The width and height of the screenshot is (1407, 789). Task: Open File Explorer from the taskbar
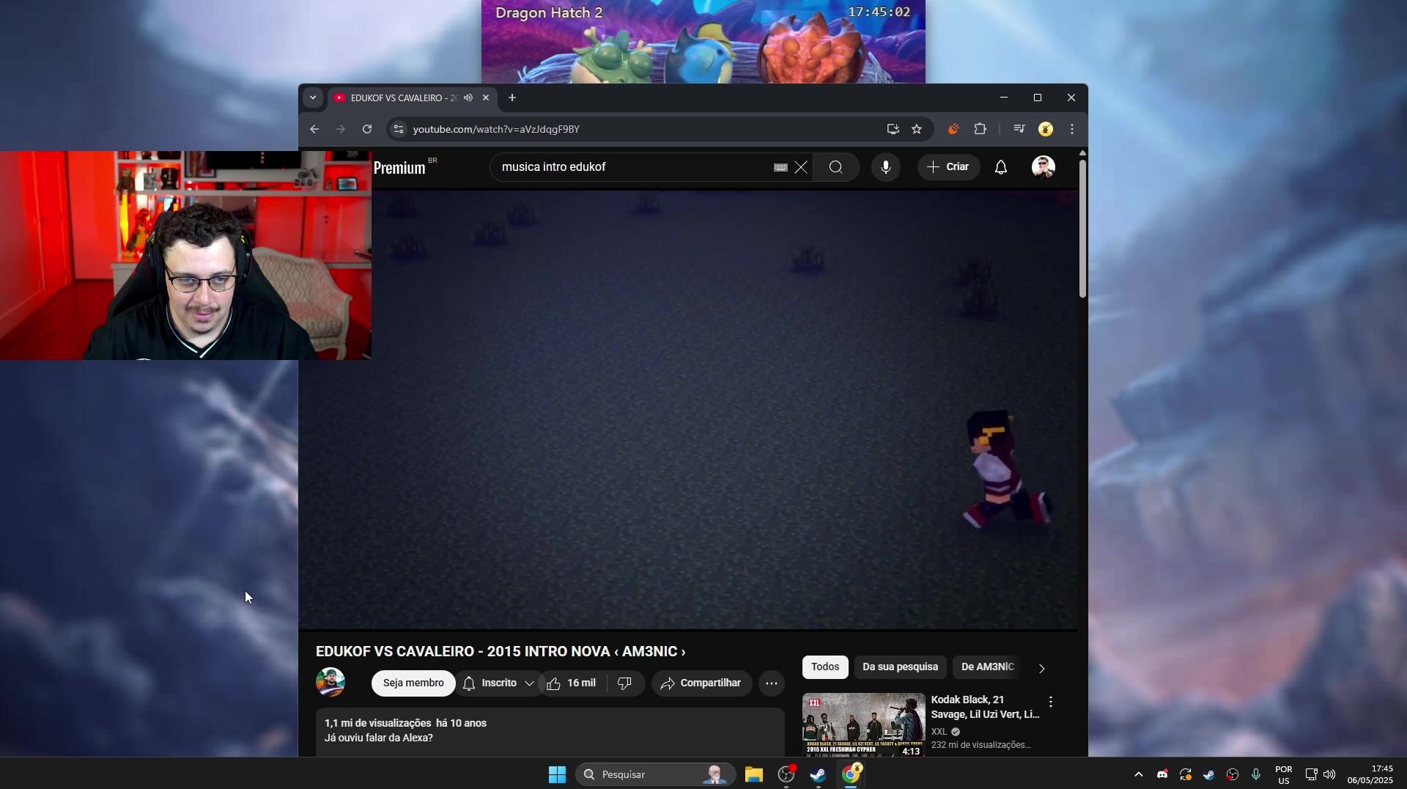coord(754,774)
